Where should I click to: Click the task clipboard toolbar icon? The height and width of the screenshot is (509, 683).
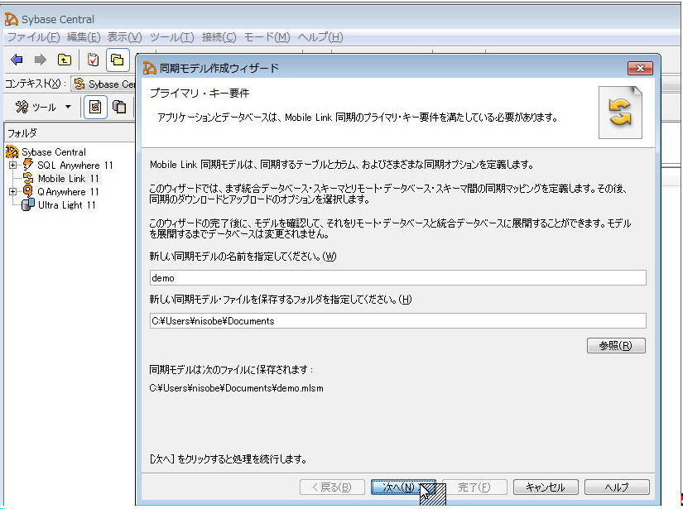click(94, 60)
